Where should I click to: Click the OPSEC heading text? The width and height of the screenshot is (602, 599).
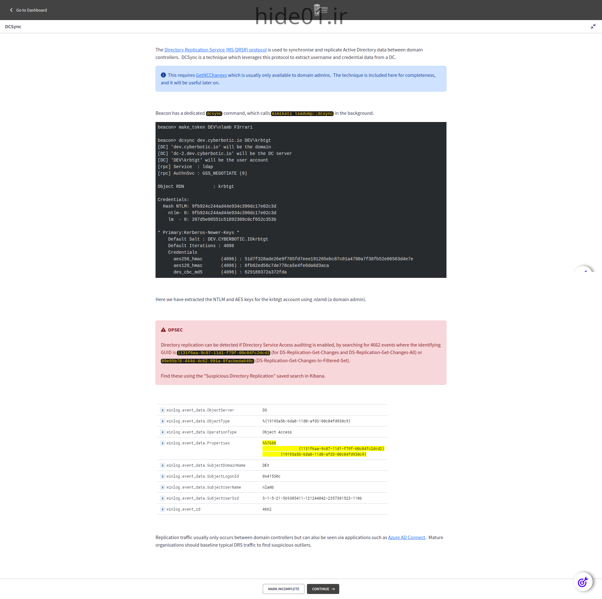(x=175, y=330)
